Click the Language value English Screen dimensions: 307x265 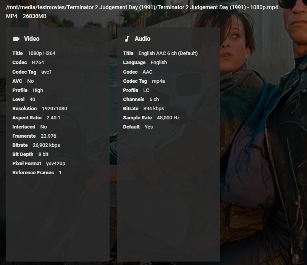tap(159, 63)
